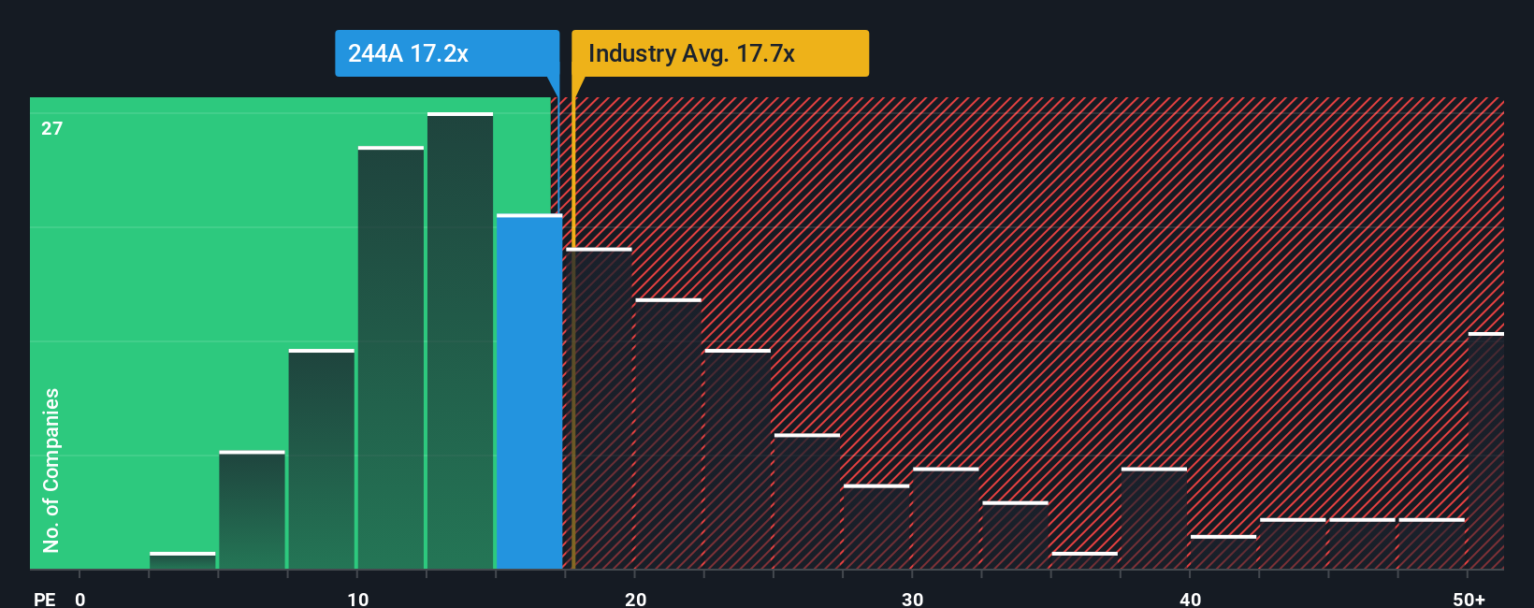Click the 50+ PE bar at right

click(x=1486, y=451)
